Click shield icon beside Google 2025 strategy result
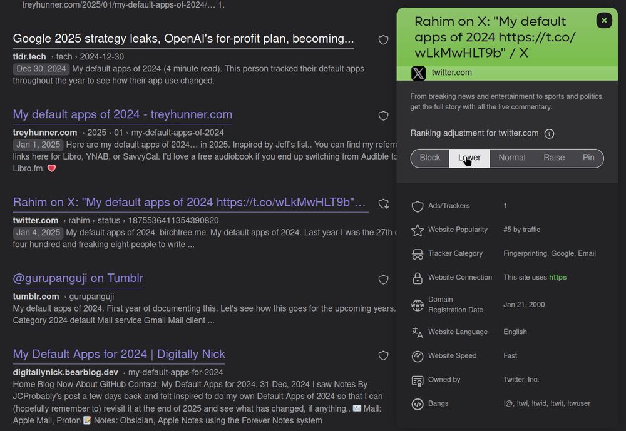The height and width of the screenshot is (431, 626). [x=383, y=40]
